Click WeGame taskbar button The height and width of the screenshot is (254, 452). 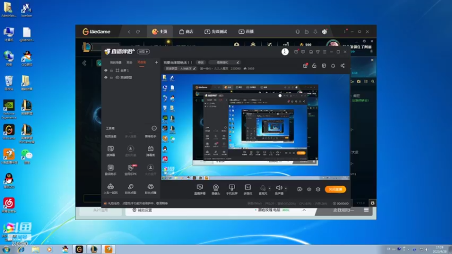79,249
